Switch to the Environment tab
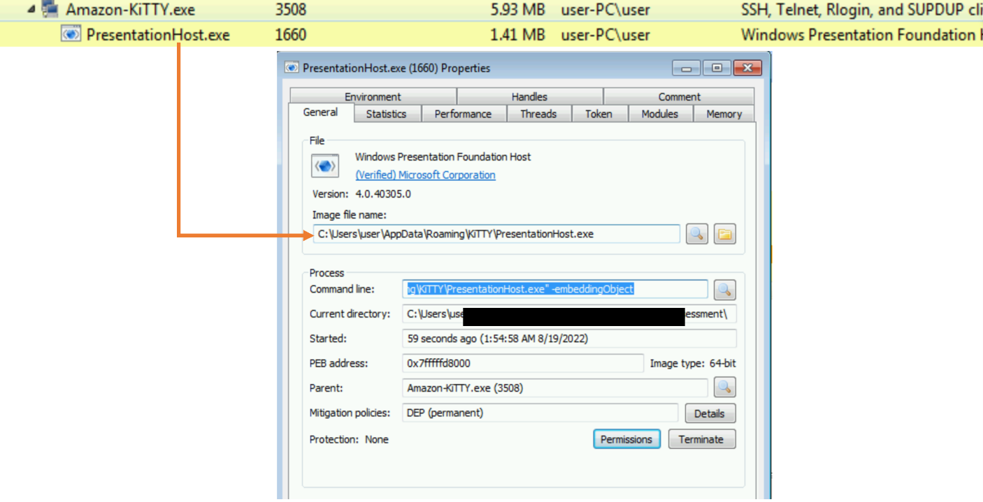The height and width of the screenshot is (502, 983). pyautogui.click(x=373, y=96)
